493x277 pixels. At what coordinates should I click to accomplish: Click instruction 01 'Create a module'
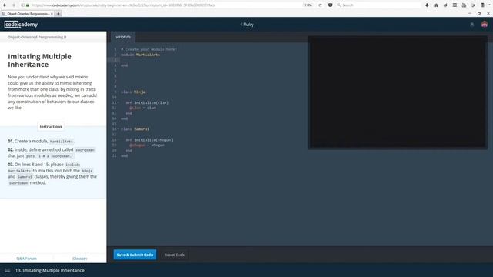[41, 142]
